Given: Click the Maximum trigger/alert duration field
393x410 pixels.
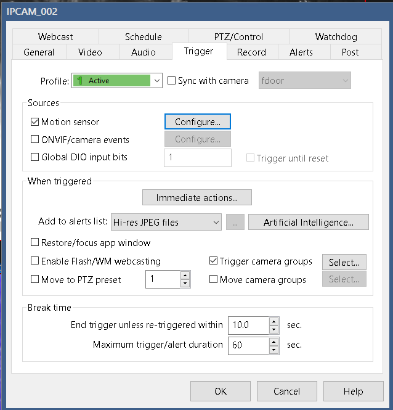Looking at the screenshot, I should click(x=248, y=345).
